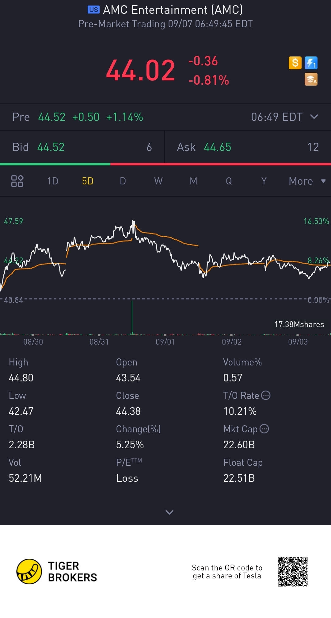Open the More timeframe dropdown
The width and height of the screenshot is (331, 618).
click(x=307, y=181)
